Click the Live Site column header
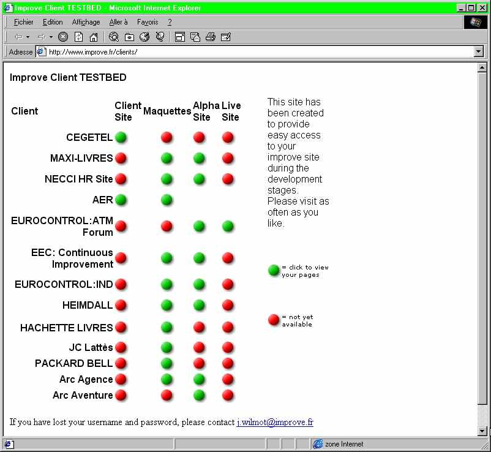 pos(231,111)
